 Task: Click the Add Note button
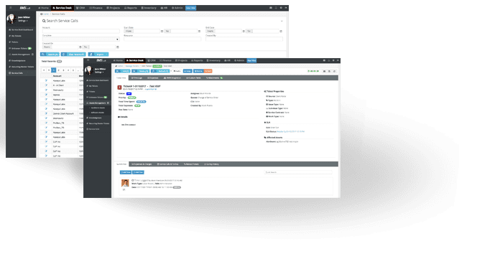click(126, 172)
